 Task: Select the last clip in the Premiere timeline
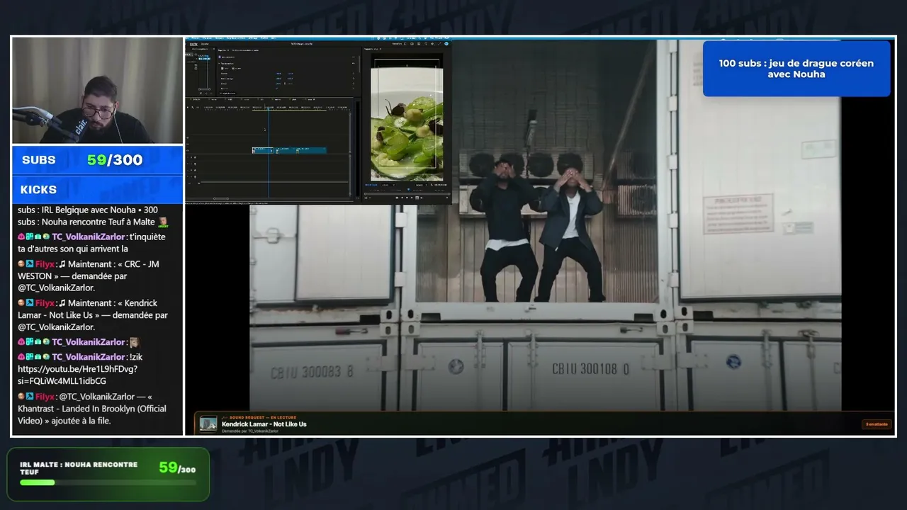311,150
